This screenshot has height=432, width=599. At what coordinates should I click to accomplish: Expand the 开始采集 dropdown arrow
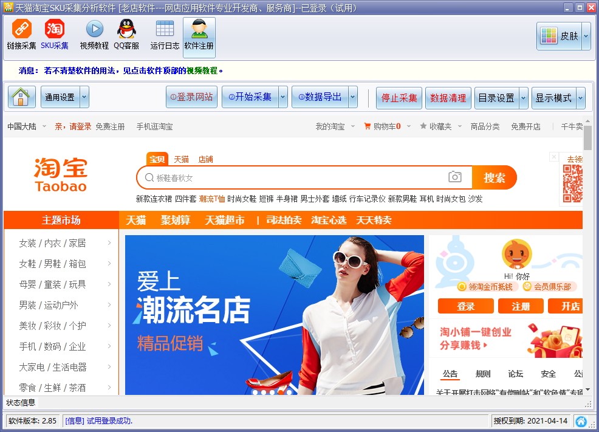[x=282, y=97]
